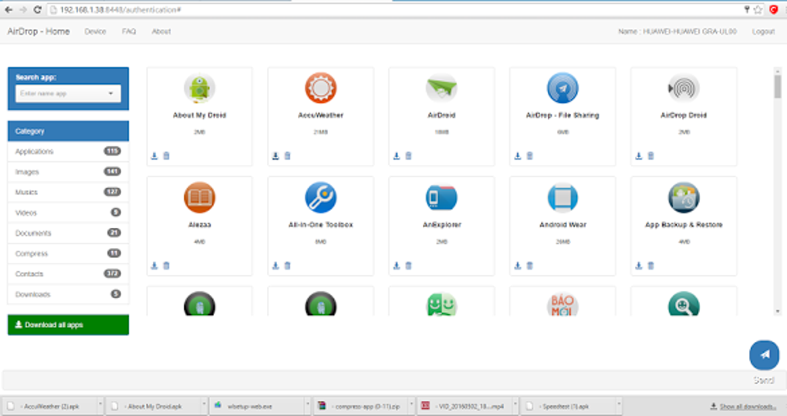Click Download all apps button

68,325
